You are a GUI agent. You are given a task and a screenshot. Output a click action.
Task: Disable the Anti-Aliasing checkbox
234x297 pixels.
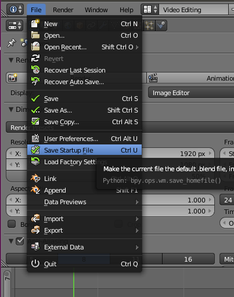pyautogui.click(x=20, y=241)
